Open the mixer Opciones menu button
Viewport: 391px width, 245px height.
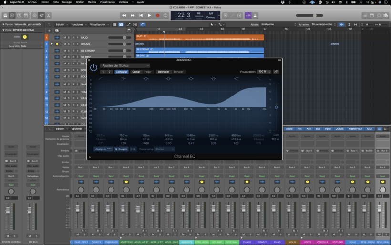78,129
